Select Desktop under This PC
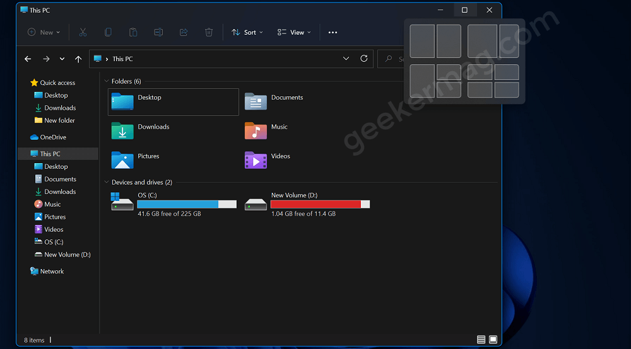 pos(51,166)
